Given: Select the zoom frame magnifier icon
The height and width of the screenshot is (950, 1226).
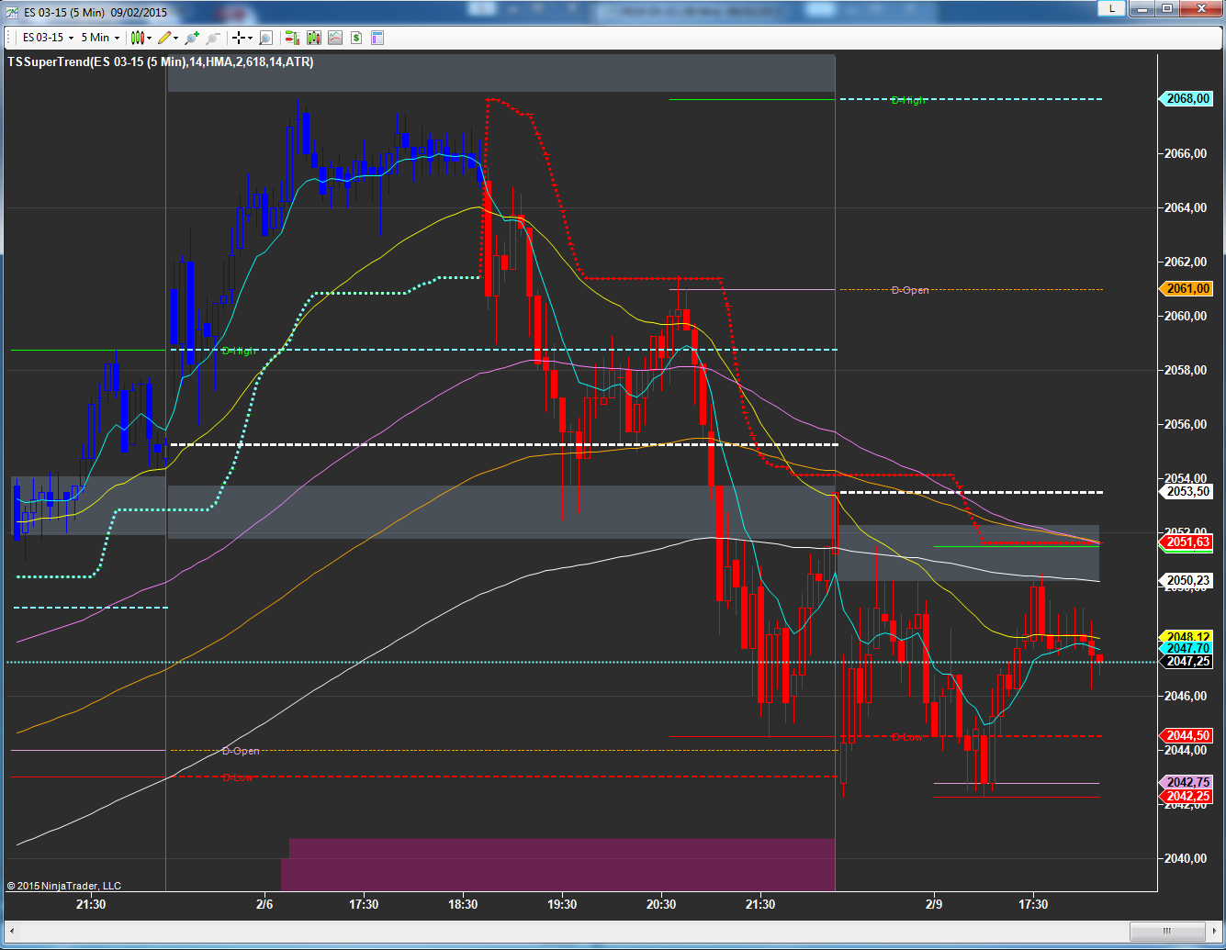Looking at the screenshot, I should pyautogui.click(x=265, y=38).
